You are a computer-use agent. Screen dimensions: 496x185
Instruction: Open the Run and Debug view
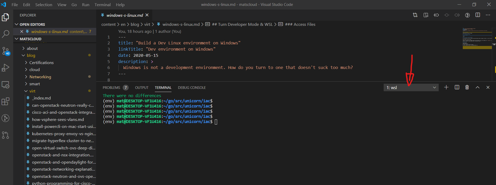coord(6,68)
